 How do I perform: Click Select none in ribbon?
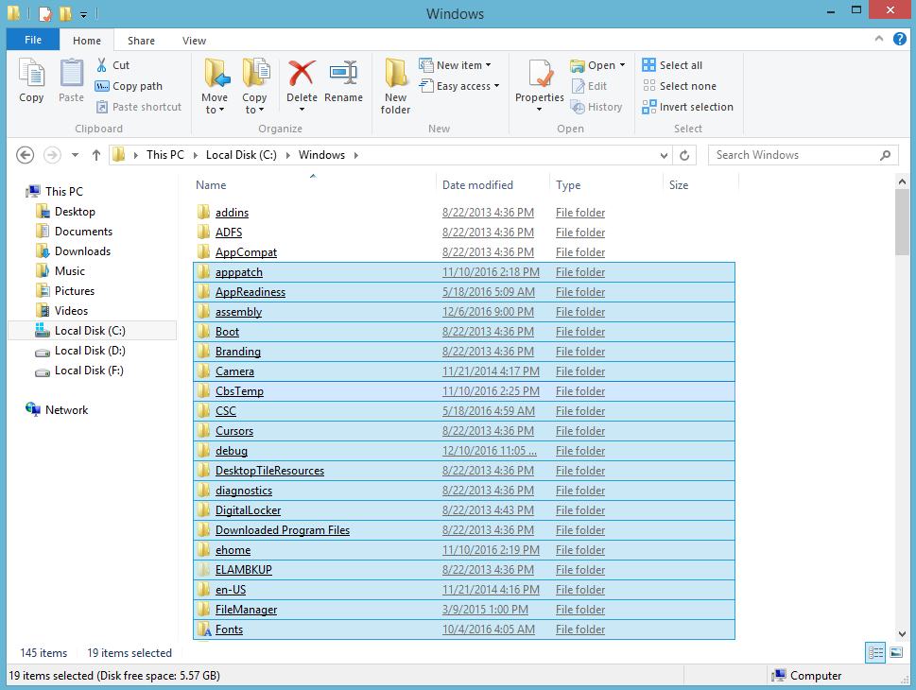[x=679, y=86]
